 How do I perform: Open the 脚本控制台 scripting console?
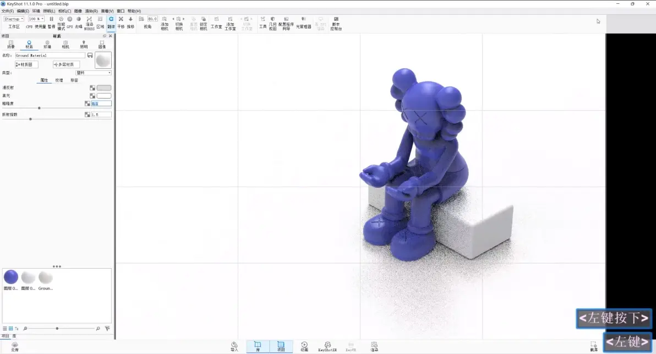[x=336, y=23]
